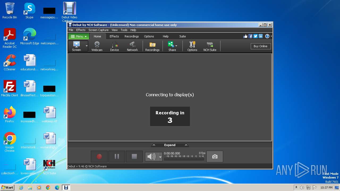The height and width of the screenshot is (191, 340).
Task: Switch to the Recordings tab
Action: coord(132,36)
